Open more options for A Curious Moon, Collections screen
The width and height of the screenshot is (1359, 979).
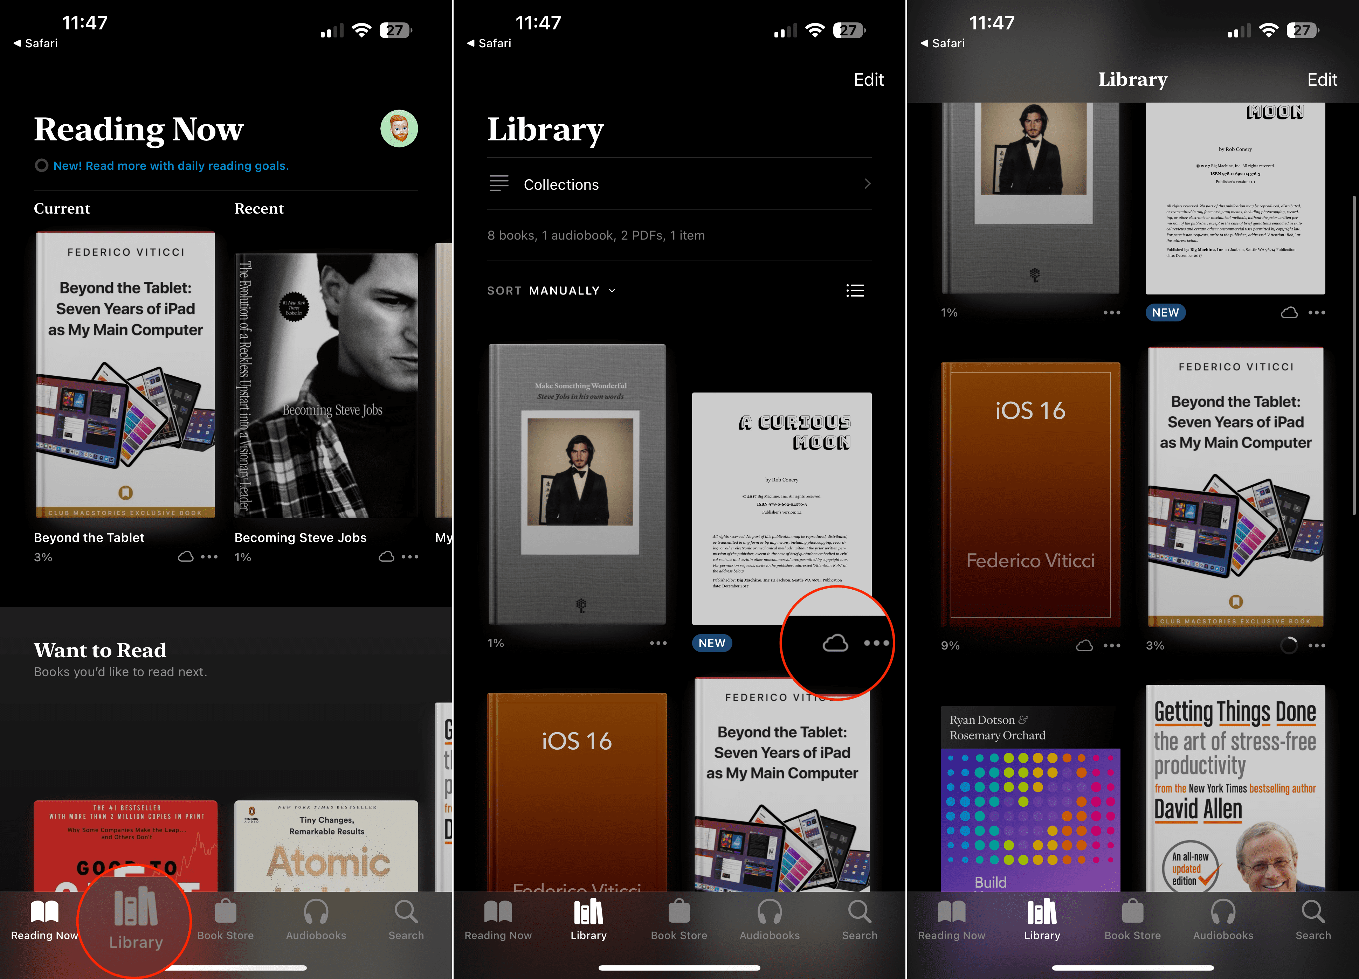877,643
